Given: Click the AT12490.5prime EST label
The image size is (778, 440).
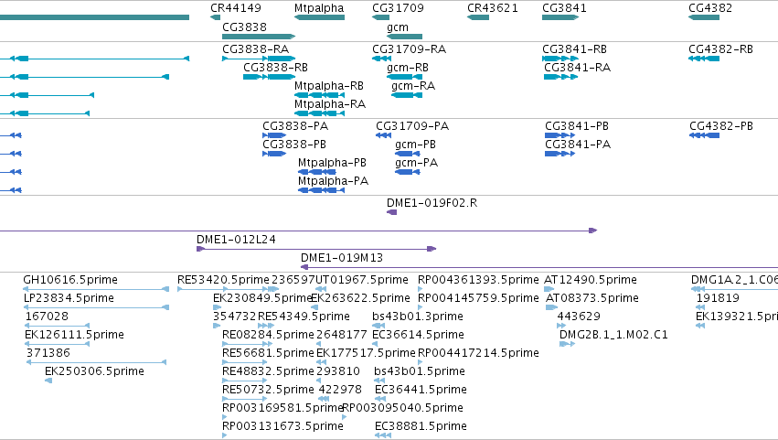Looking at the screenshot, I should tap(590, 280).
